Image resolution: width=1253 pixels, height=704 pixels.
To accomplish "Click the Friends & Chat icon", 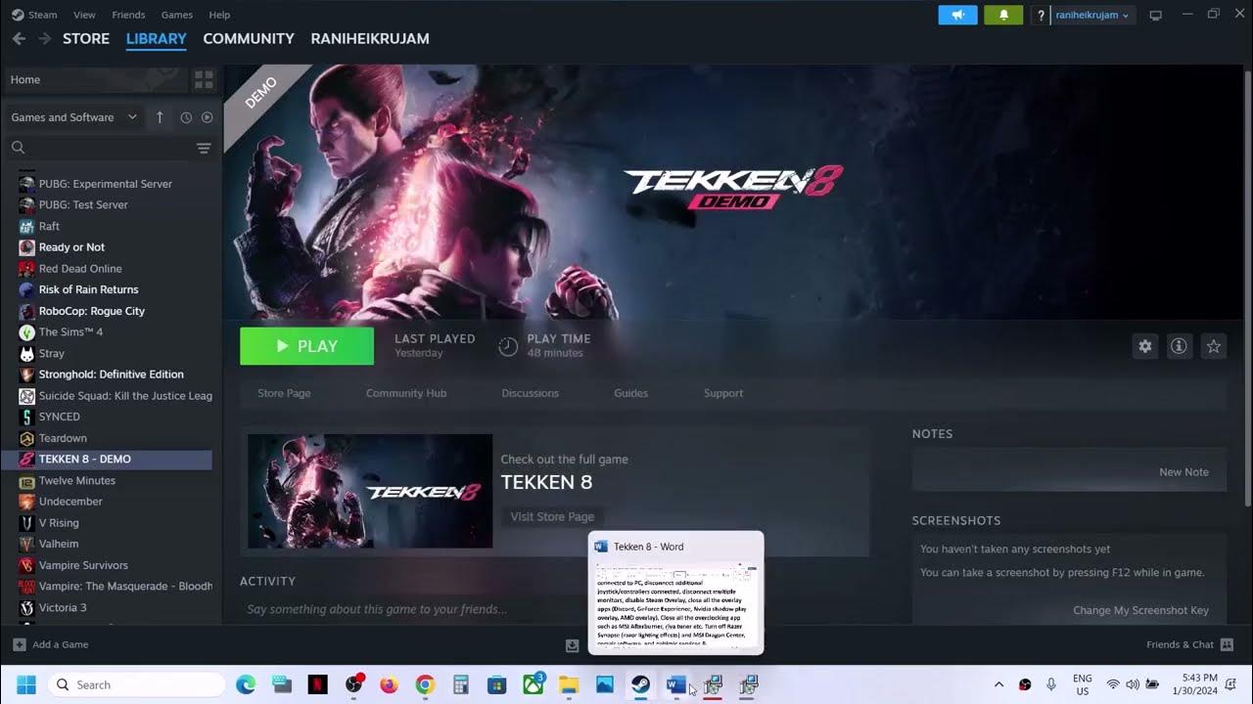I will click(1227, 644).
